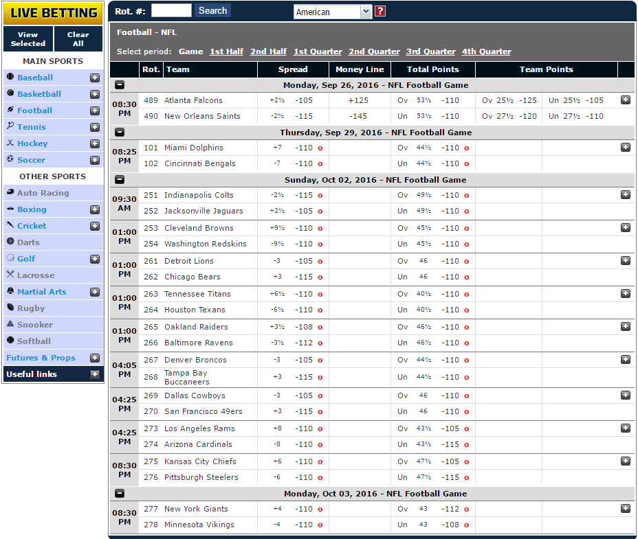Click Saints Ov 27½ -120 team points
The width and height of the screenshot is (638, 539).
click(509, 116)
